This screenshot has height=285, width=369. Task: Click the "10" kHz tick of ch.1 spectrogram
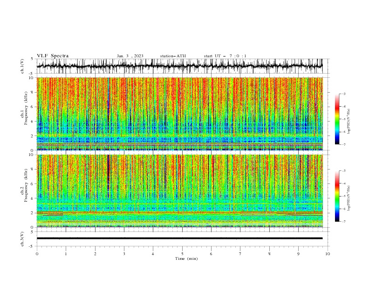coord(31,78)
